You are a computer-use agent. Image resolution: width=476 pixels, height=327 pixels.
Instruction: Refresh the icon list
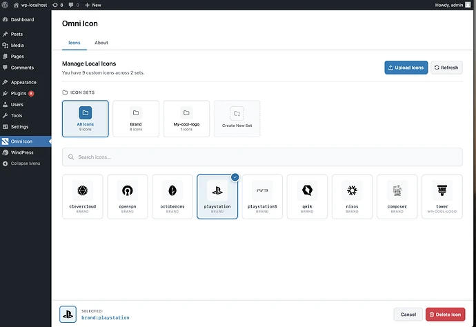tap(446, 68)
